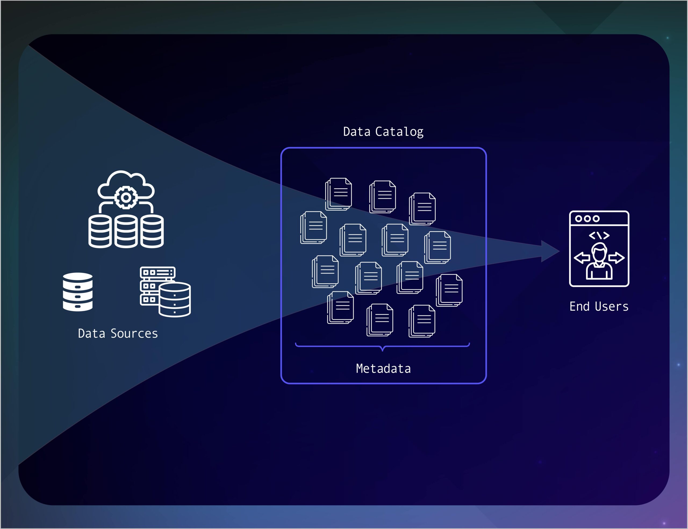Screen dimensions: 688x529
Task: Click the "Metadata" label
Action: point(384,369)
